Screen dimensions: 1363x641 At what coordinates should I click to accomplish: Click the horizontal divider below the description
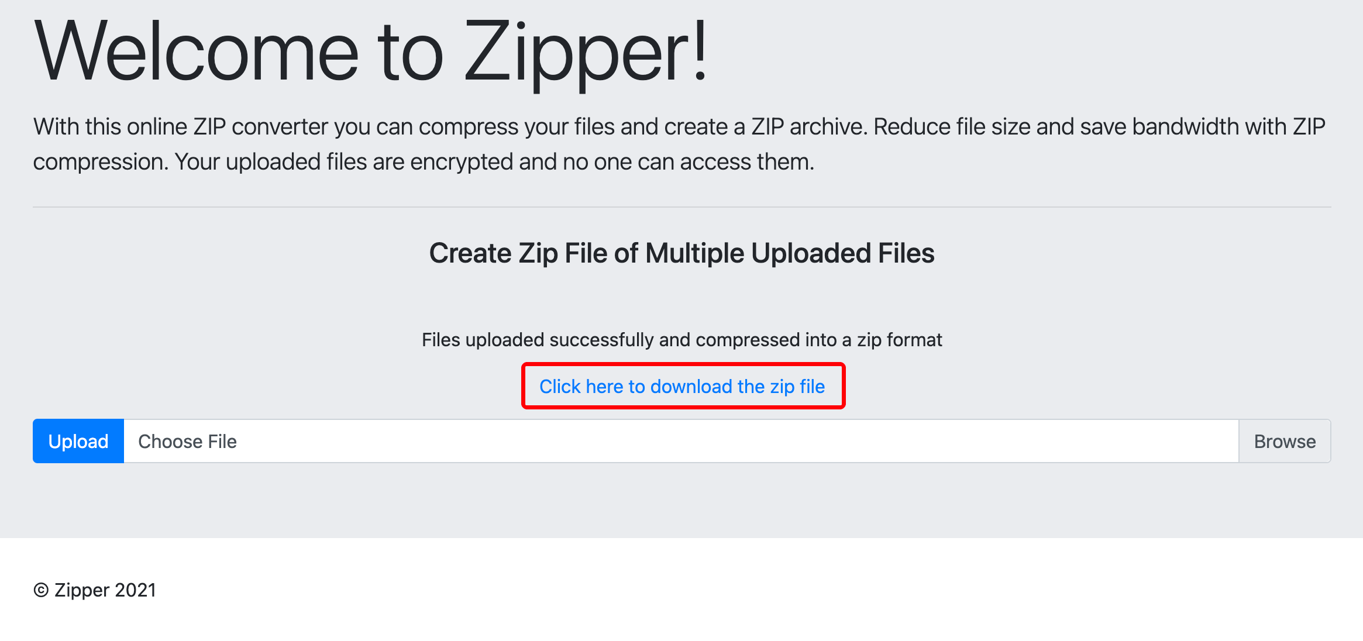(x=681, y=207)
